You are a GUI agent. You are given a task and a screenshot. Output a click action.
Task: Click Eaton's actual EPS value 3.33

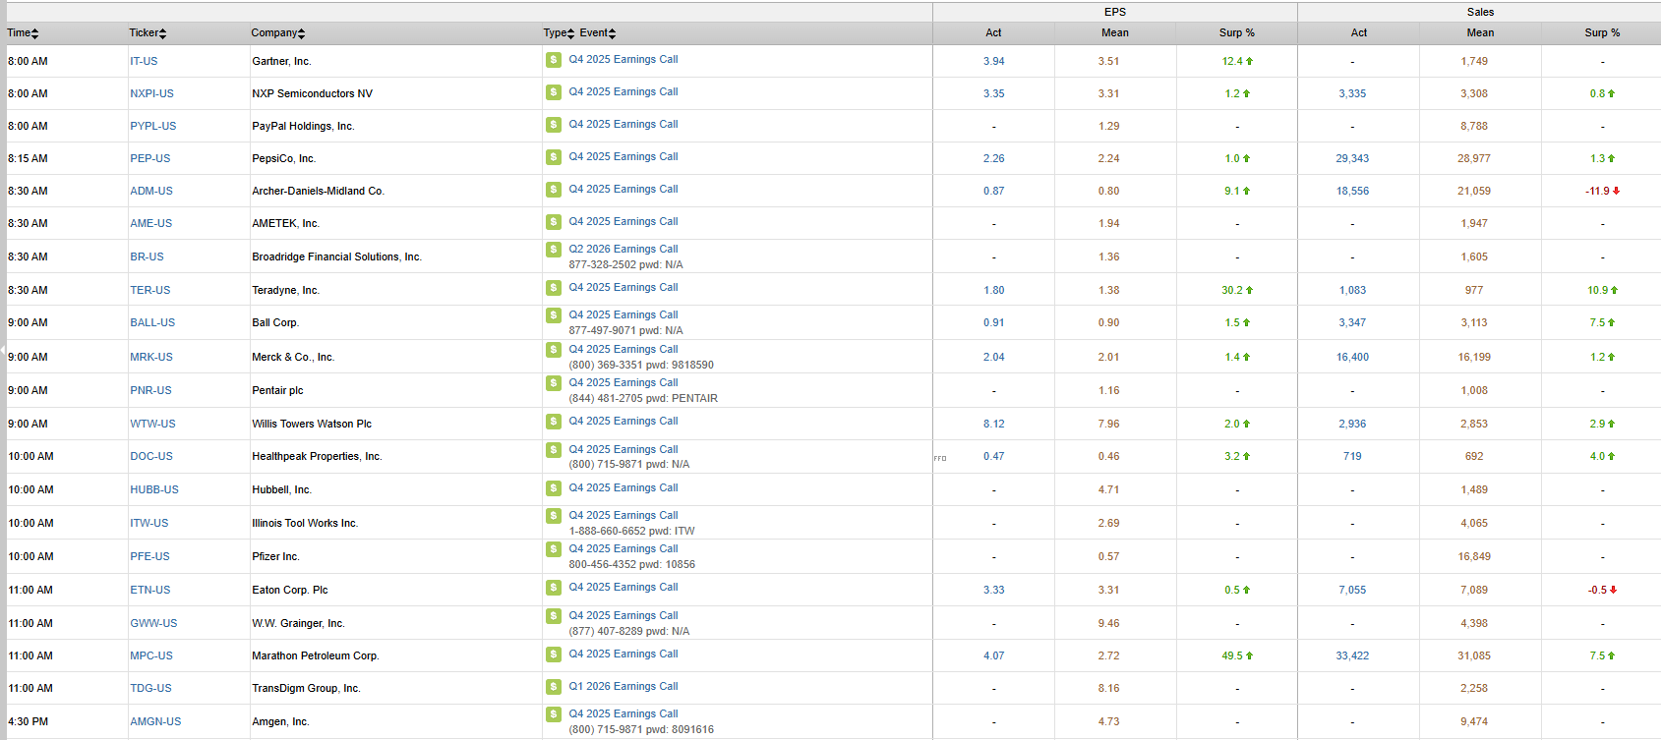coord(993,591)
